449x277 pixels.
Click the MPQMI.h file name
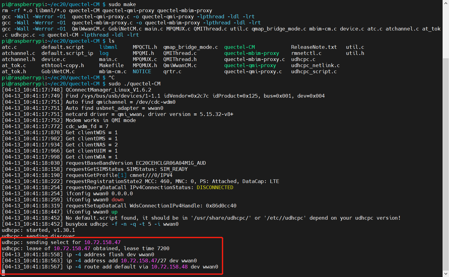(143, 53)
